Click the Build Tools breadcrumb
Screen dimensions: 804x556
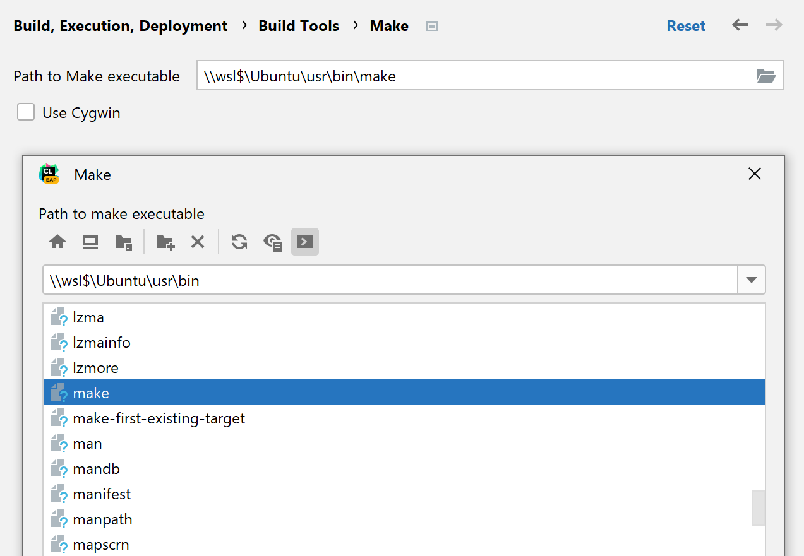pos(299,26)
